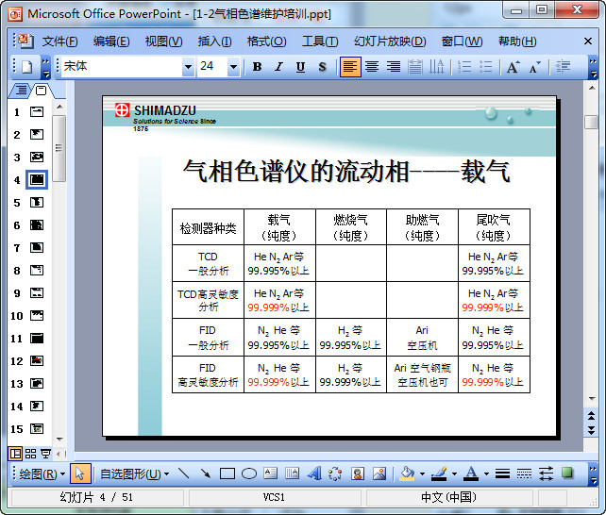The width and height of the screenshot is (606, 515).
Task: Create a new presentation with New icon
Action: (x=27, y=67)
